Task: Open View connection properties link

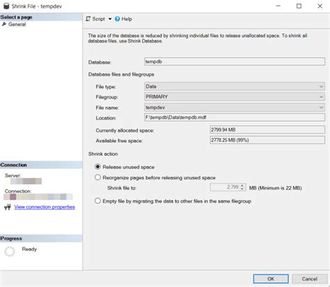Action: coord(45,207)
